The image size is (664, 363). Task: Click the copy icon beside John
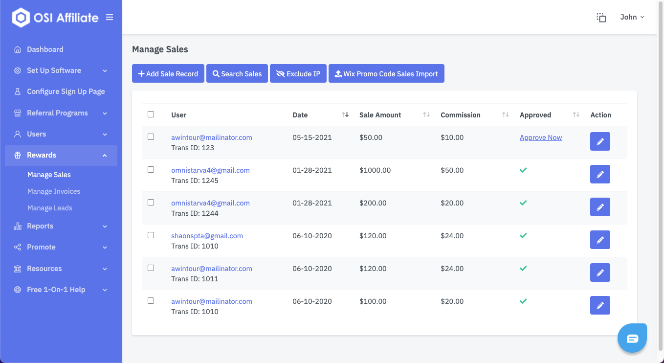click(x=601, y=18)
